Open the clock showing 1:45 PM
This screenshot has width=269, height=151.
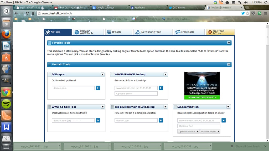(256, 2)
